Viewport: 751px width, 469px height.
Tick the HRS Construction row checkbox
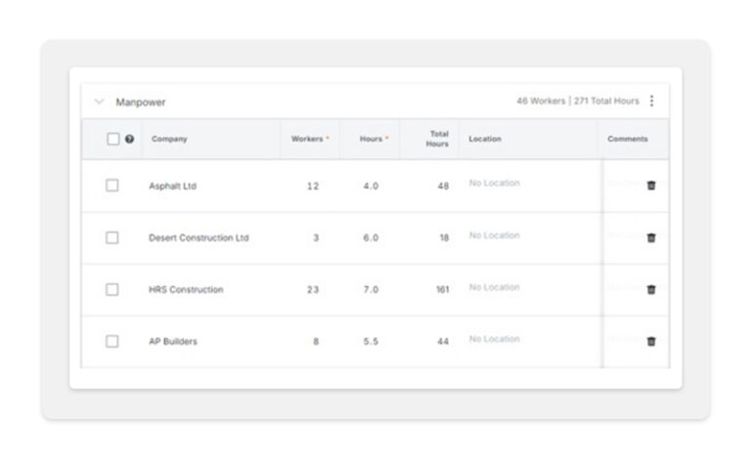pyautogui.click(x=112, y=289)
